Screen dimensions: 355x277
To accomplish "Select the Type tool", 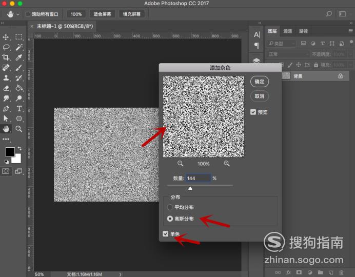I will (x=19, y=109).
